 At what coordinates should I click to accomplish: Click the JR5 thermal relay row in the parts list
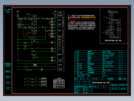click(x=101, y=68)
